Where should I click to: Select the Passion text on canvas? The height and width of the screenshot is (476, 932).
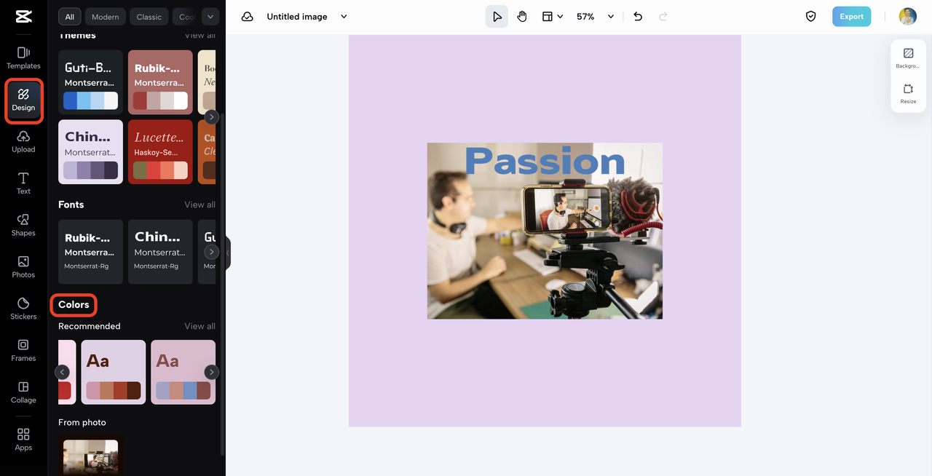pyautogui.click(x=545, y=162)
